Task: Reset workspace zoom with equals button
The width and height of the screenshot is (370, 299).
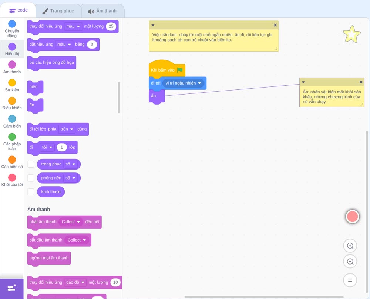Action: coord(350,280)
